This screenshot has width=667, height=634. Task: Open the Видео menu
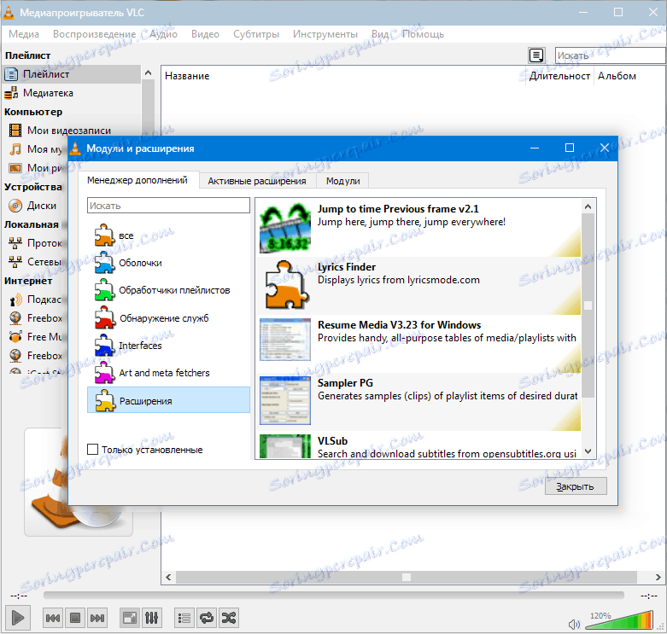tap(205, 34)
